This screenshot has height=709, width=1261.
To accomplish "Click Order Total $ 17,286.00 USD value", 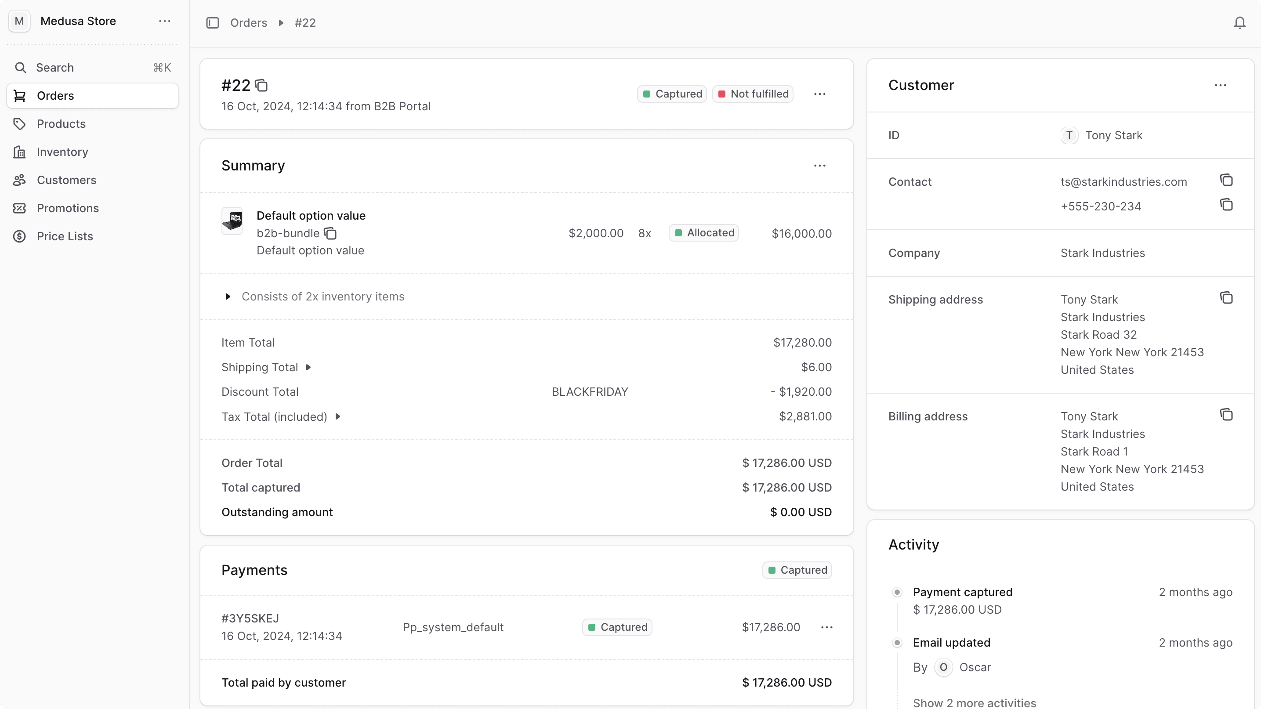I will pyautogui.click(x=786, y=463).
